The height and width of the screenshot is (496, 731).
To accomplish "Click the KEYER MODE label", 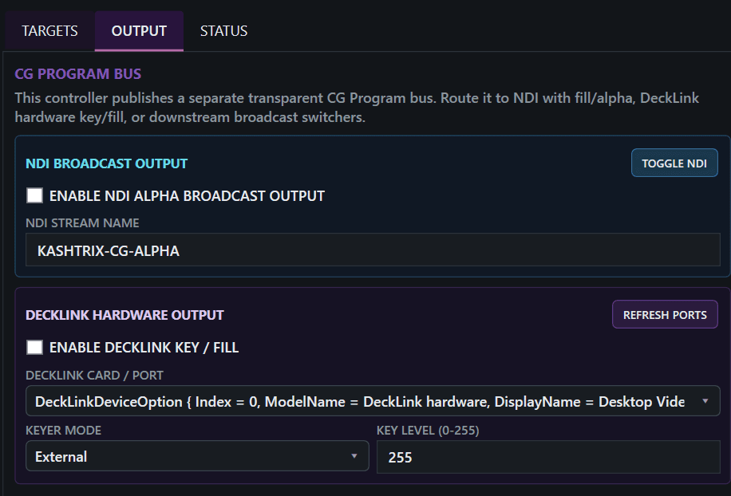I will (63, 431).
